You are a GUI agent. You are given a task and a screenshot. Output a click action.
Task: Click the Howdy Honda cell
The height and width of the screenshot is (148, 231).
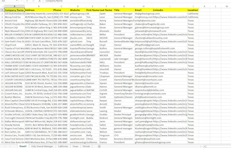pyautogui.click(x=14, y=125)
